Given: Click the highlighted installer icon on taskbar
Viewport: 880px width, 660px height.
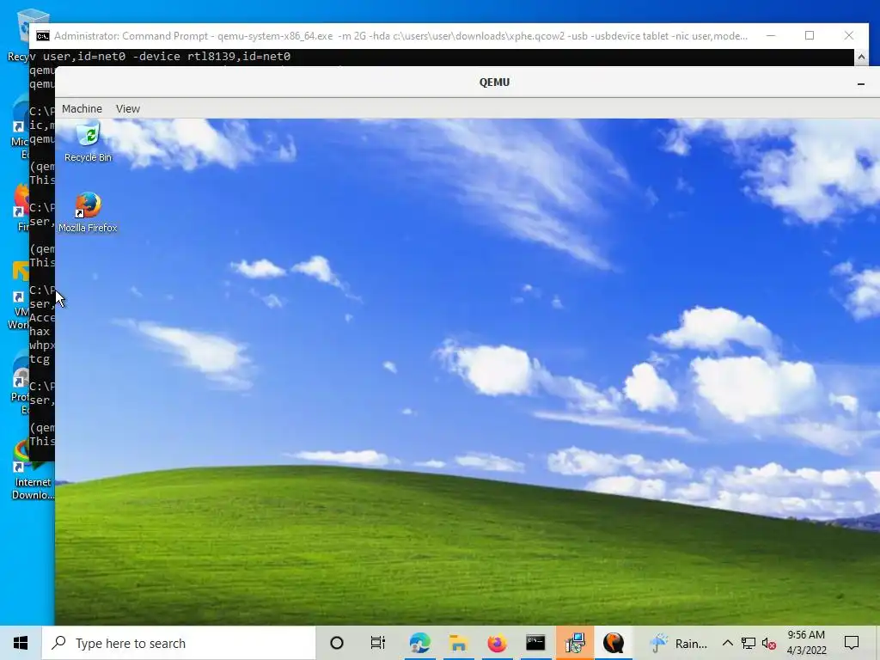Looking at the screenshot, I should click(x=575, y=643).
